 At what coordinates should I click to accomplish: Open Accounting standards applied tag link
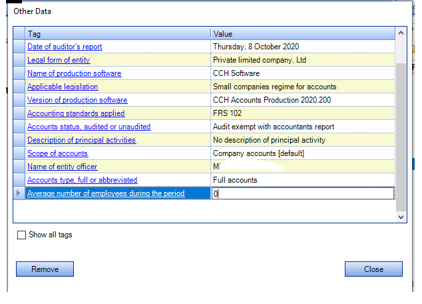pos(76,113)
